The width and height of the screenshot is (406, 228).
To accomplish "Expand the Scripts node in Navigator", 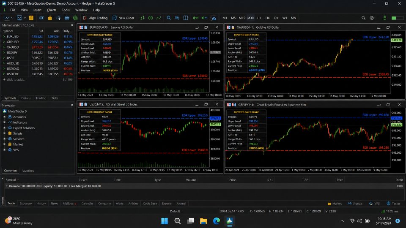I will coord(4,133).
